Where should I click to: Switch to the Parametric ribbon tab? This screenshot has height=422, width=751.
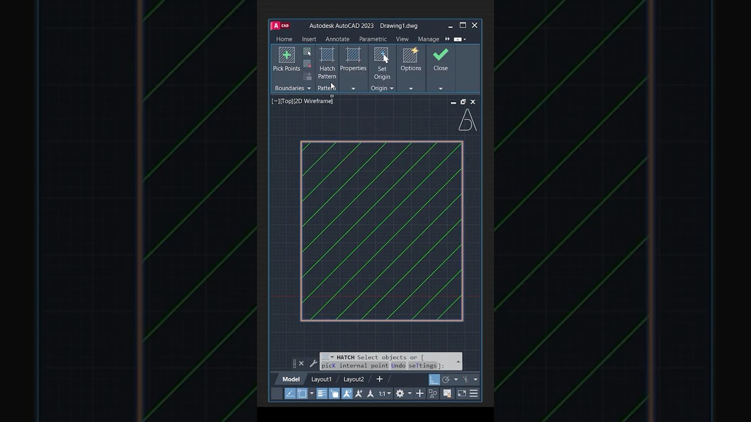click(x=373, y=39)
